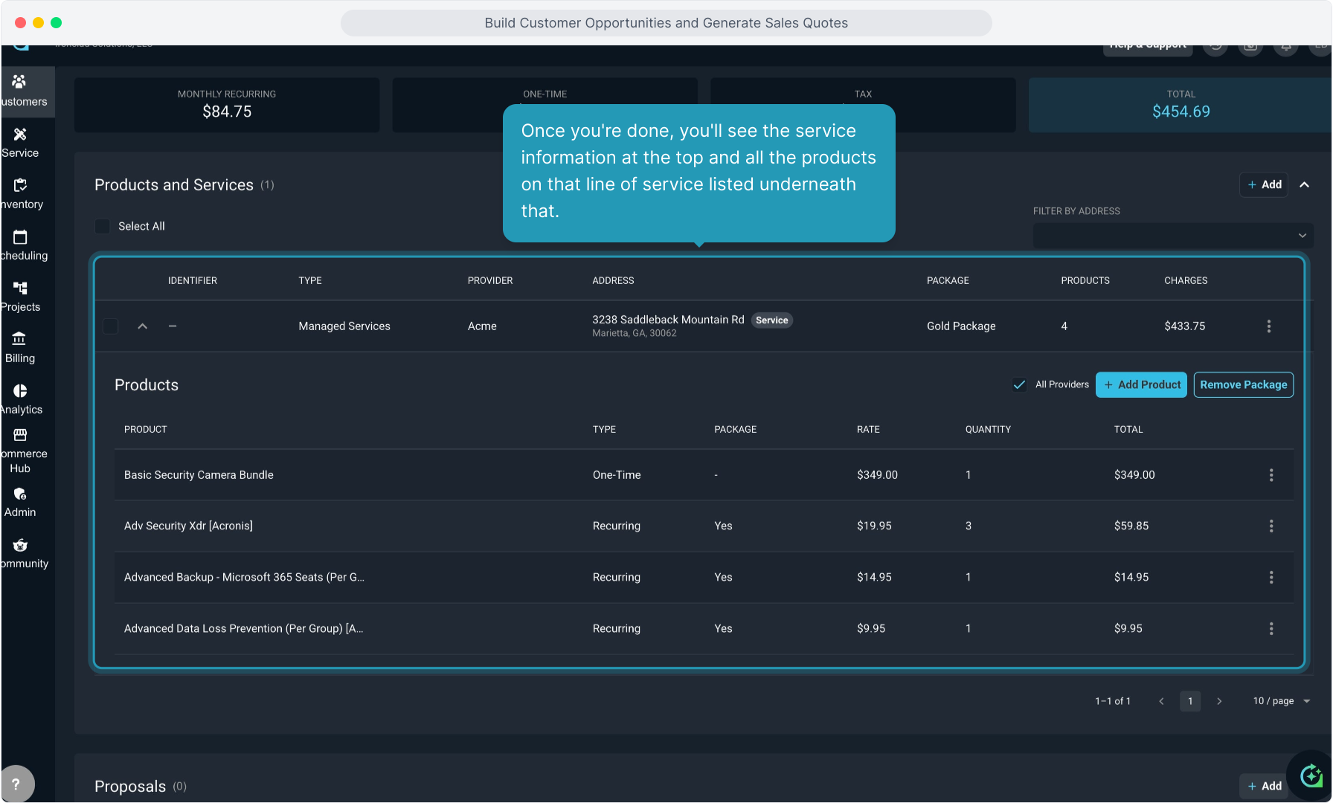Open actions menu for Basic Security Camera Bundle

1271,475
